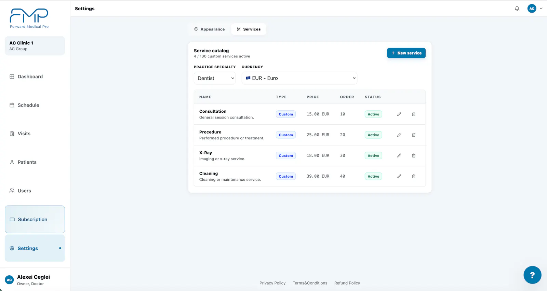Open the Refund Policy link

tap(347, 283)
